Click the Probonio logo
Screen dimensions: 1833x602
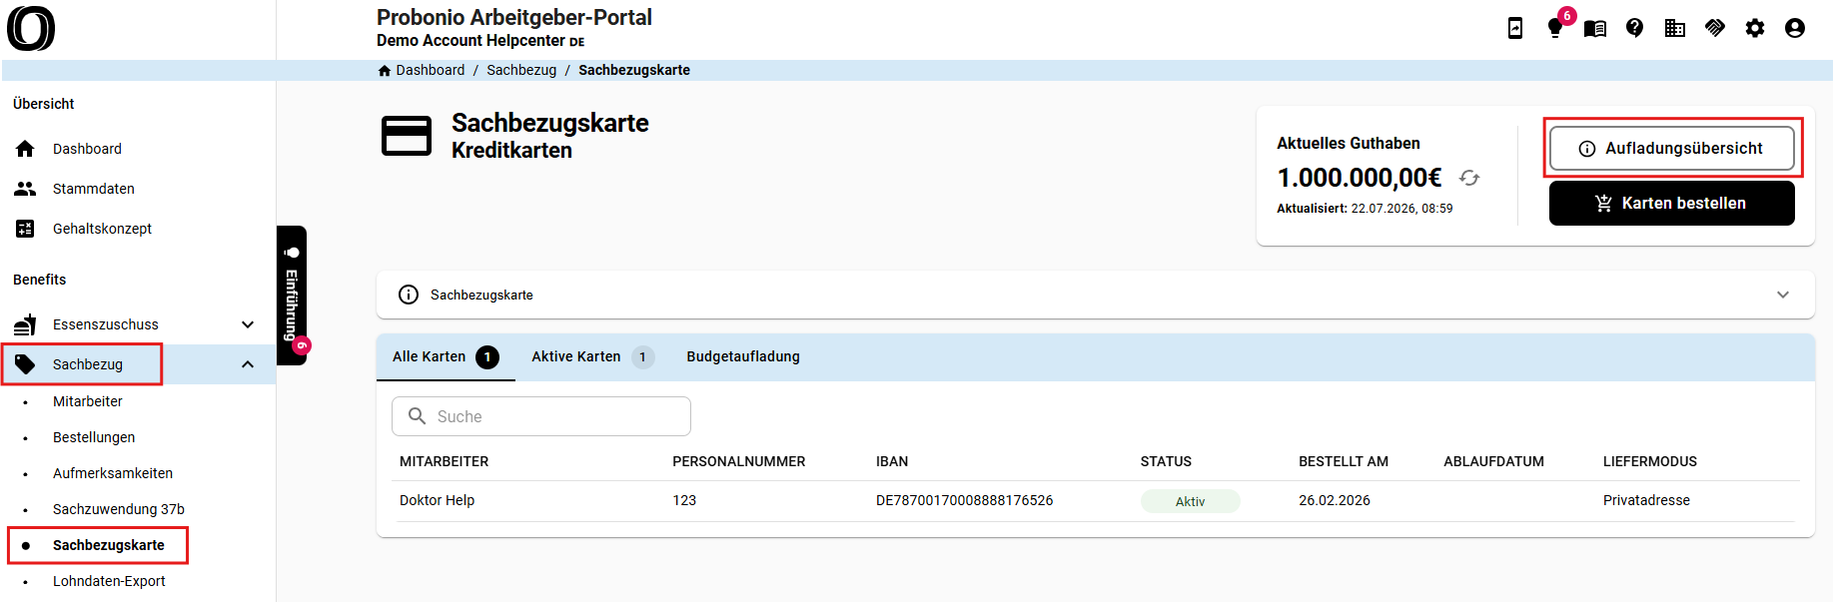tap(31, 28)
